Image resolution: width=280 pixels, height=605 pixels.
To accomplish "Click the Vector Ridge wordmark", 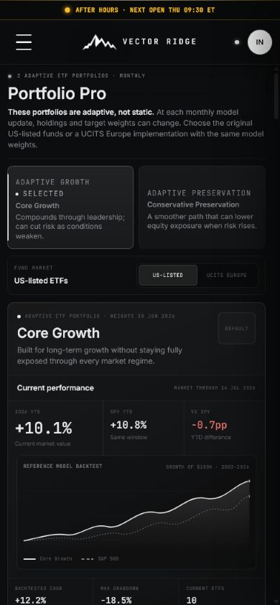I will [159, 42].
